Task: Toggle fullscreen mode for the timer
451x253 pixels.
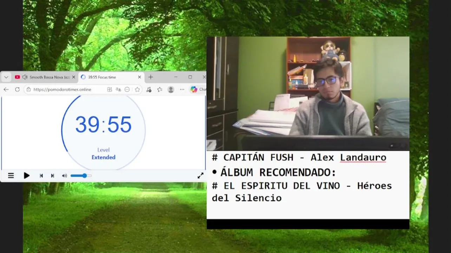Action: pyautogui.click(x=200, y=175)
